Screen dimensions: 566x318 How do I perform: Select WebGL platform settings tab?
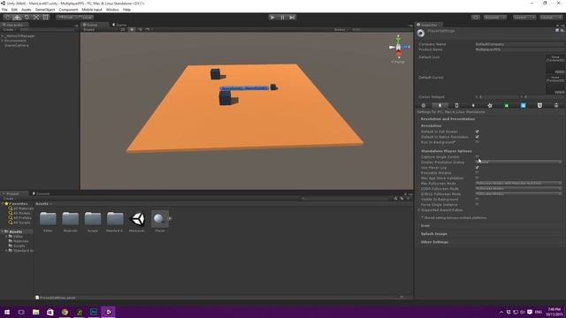click(x=539, y=106)
